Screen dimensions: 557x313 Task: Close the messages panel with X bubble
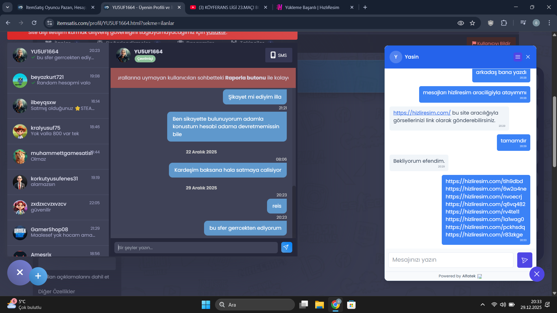20,272
